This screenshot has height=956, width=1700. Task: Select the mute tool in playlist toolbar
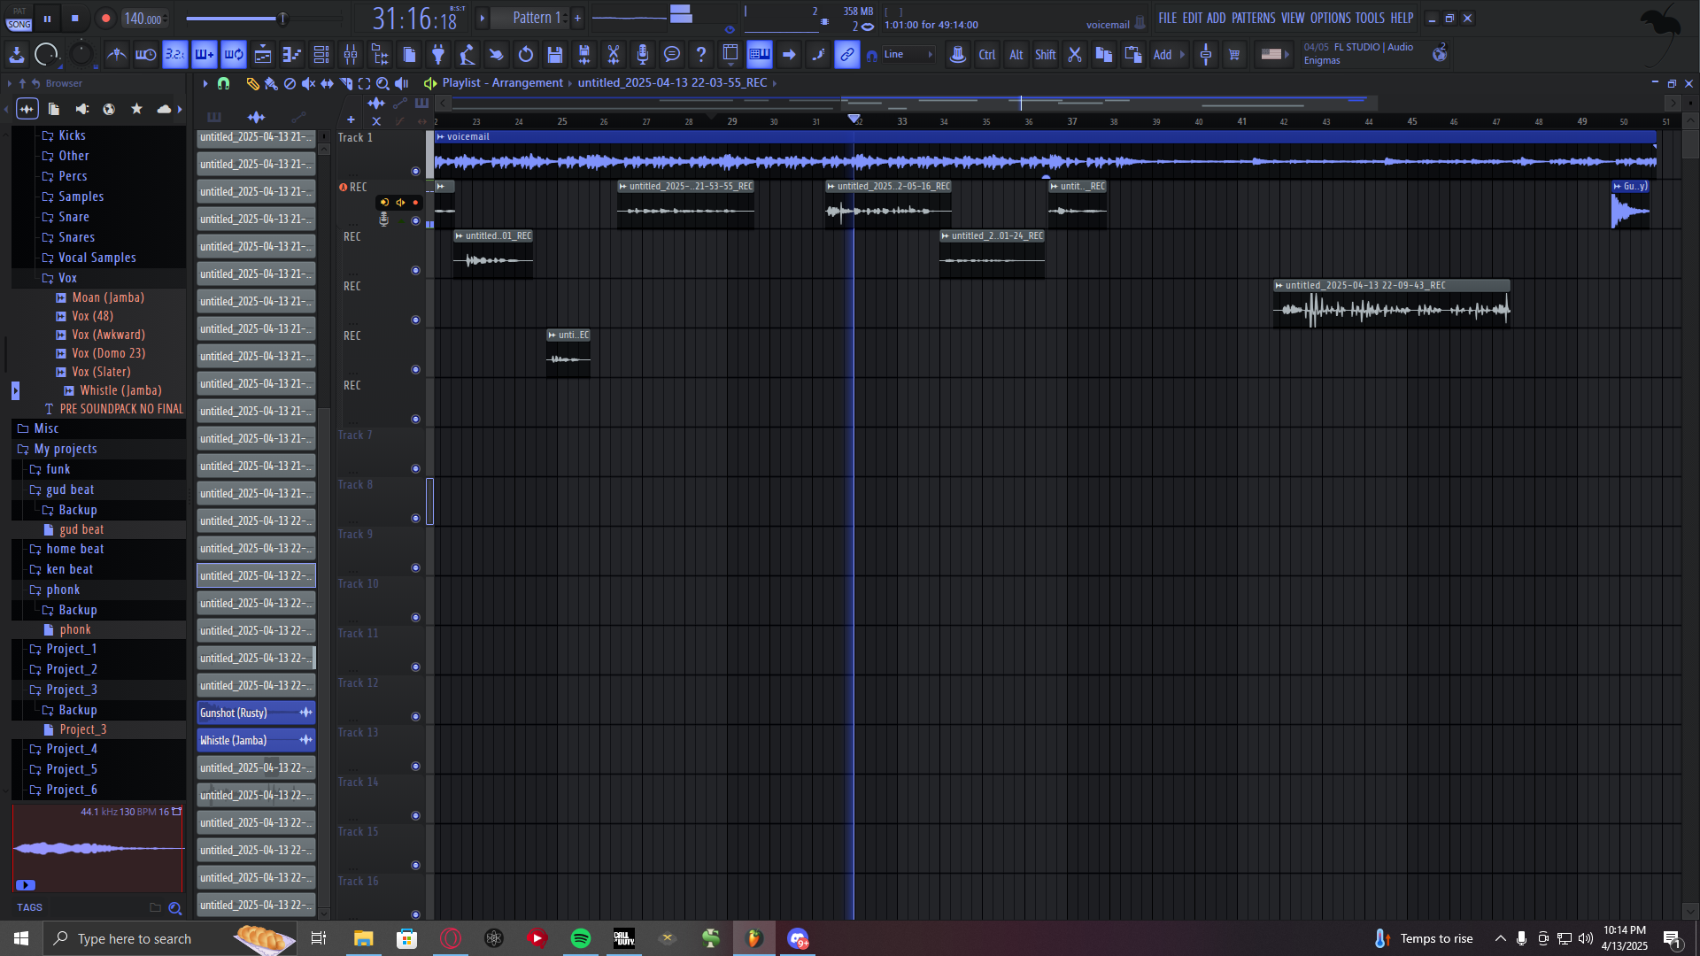(x=308, y=83)
